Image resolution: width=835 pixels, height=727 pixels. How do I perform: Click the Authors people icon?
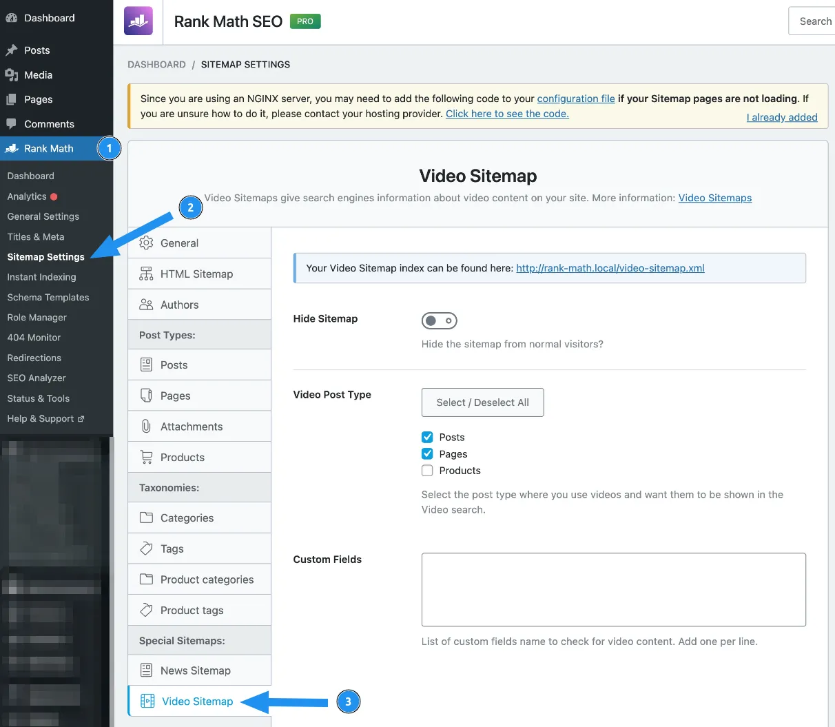(146, 305)
